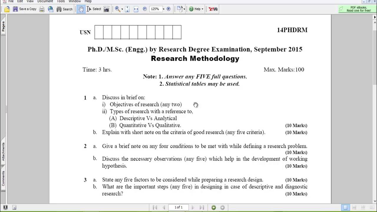This screenshot has height=212, width=377.
Task: Click the Print icon
Action: (42, 9)
